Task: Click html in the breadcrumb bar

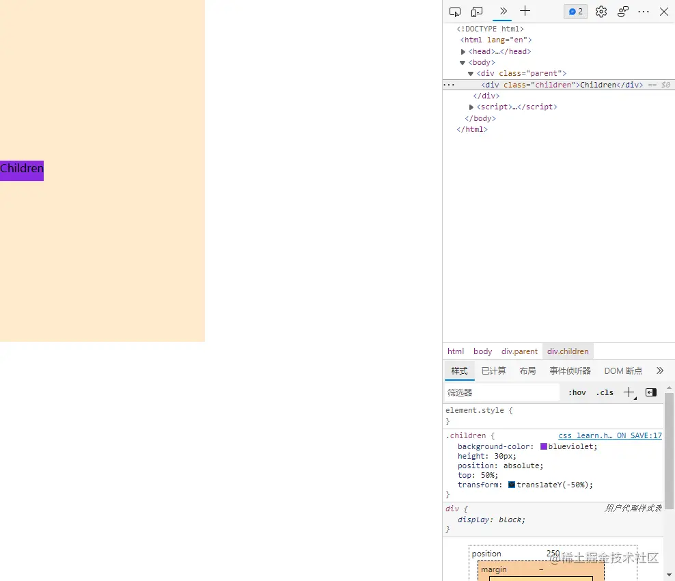Action: (456, 351)
